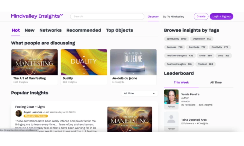The width and height of the screenshot is (244, 146).
Task: Click the 14 Insights count text
Action: [118, 82]
